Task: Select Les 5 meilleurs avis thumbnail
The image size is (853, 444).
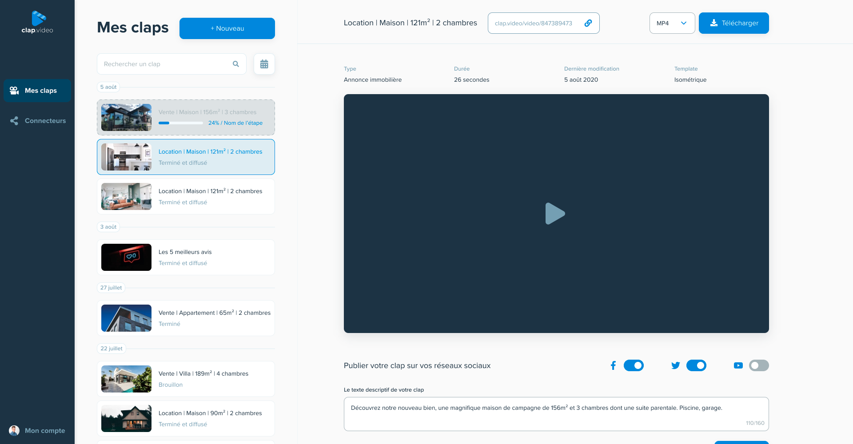Action: click(x=126, y=258)
